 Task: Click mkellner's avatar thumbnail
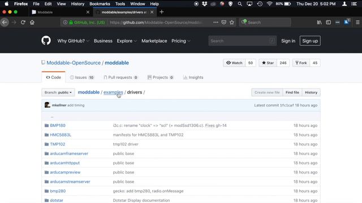48,105
